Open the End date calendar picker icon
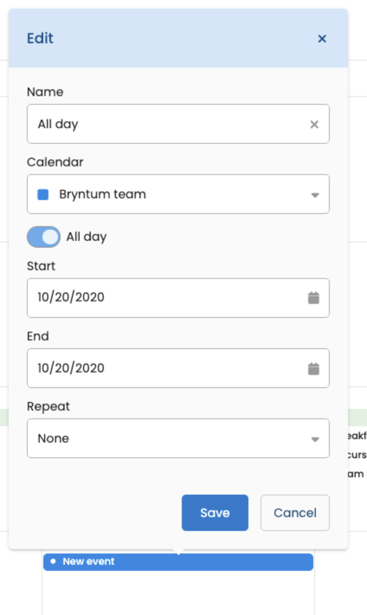This screenshot has height=615, width=367. 313,369
